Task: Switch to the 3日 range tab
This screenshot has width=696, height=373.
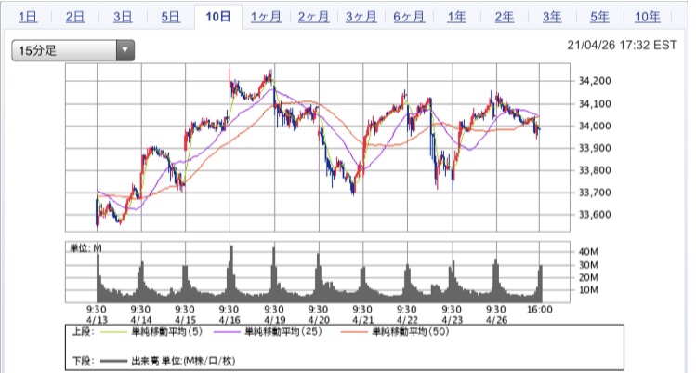Action: 123,18
